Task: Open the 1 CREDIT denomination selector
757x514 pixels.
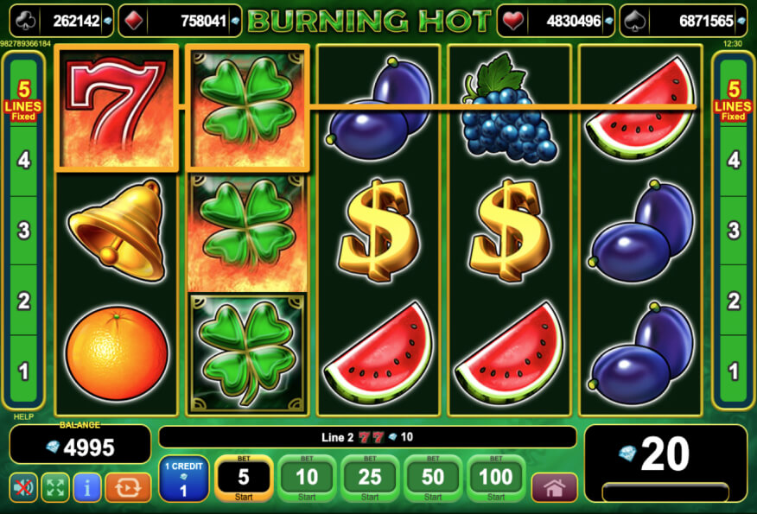Action: click(x=183, y=479)
